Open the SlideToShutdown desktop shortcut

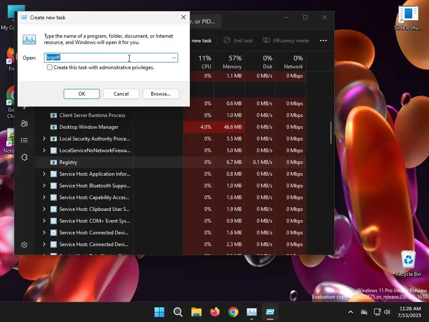point(408,18)
